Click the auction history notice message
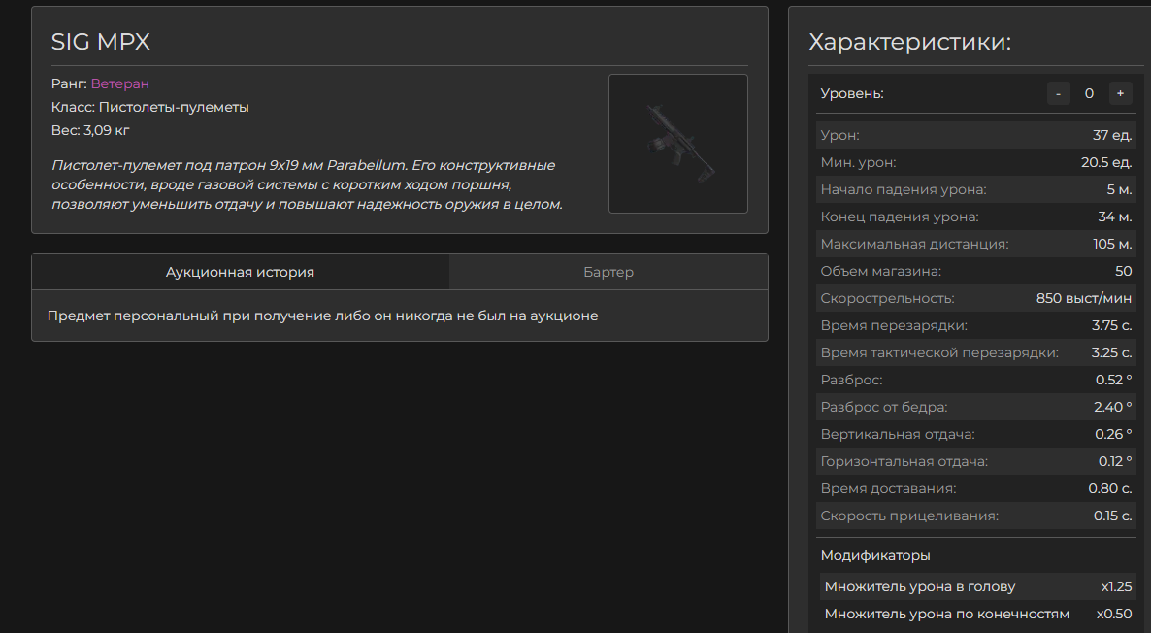Screen dimensions: 1151x633 pos(323,316)
